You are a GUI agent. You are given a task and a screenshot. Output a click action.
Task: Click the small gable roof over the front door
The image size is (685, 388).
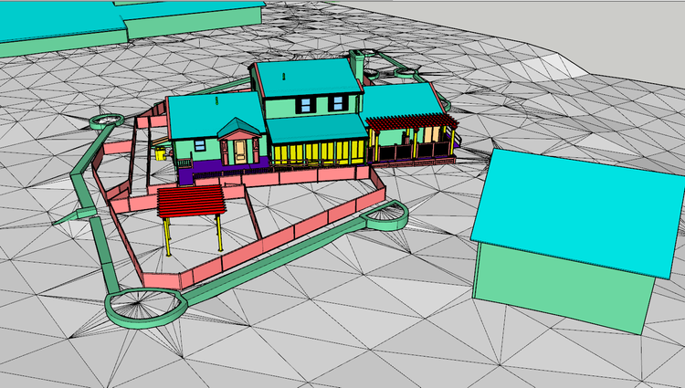coord(239,128)
